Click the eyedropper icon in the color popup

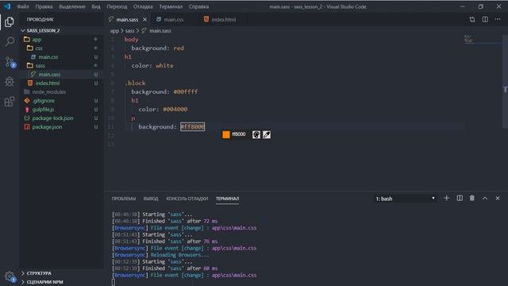tap(267, 134)
